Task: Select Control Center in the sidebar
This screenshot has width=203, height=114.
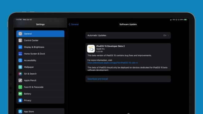Action: pyautogui.click(x=40, y=40)
